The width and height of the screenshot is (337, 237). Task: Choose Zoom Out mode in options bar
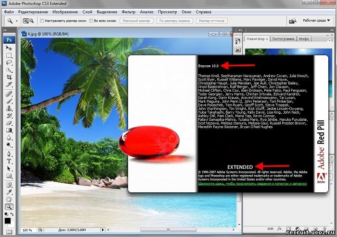click(31, 21)
